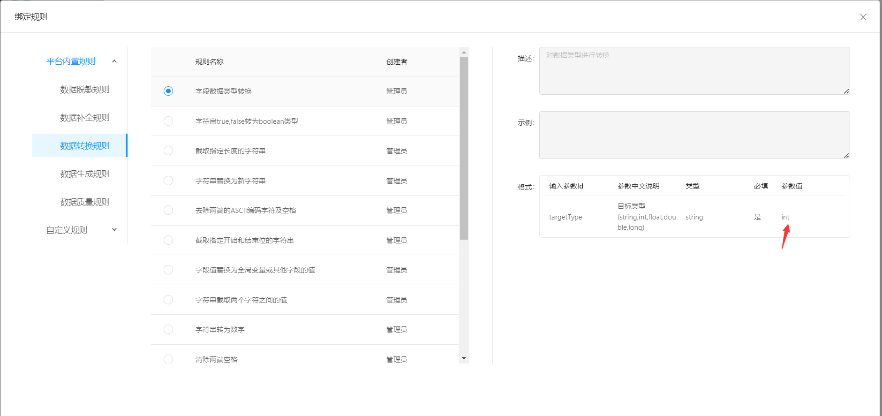
Task: Close the 绑定规则 dialog
Action: coord(863,17)
